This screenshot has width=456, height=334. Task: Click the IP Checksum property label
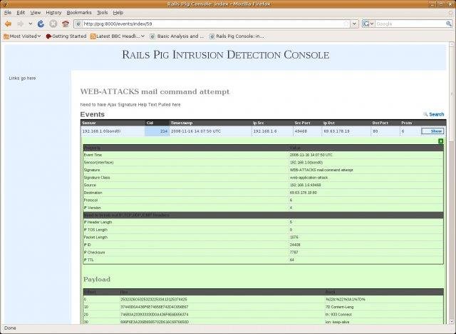coord(94,252)
